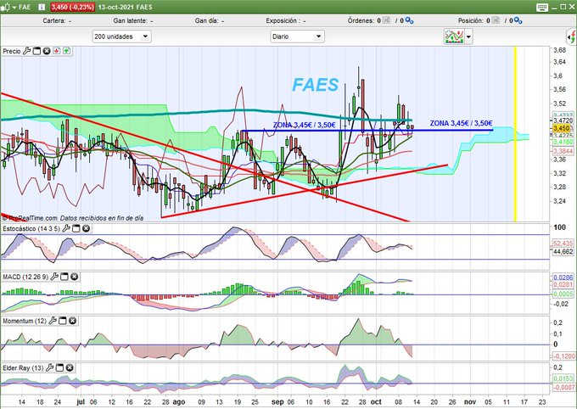Click the 3,68 price axis value

[x=560, y=50]
